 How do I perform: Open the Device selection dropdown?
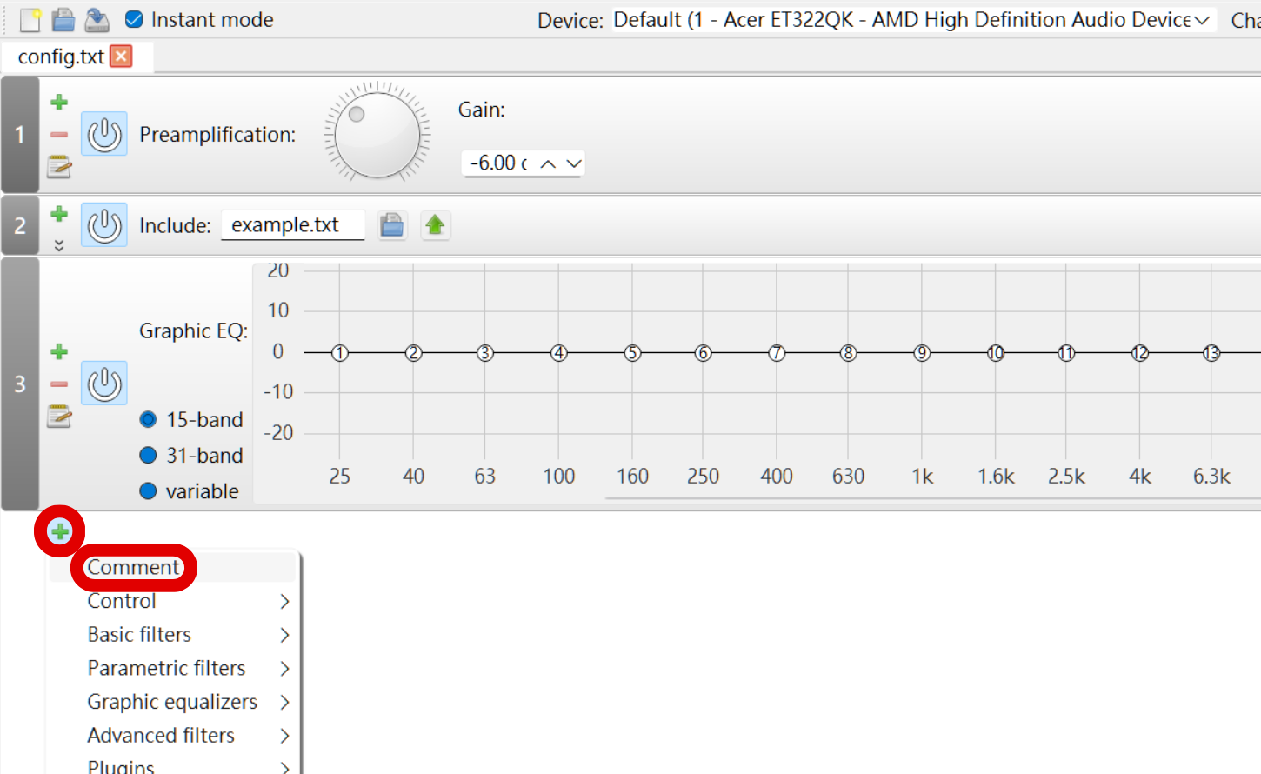pos(911,20)
